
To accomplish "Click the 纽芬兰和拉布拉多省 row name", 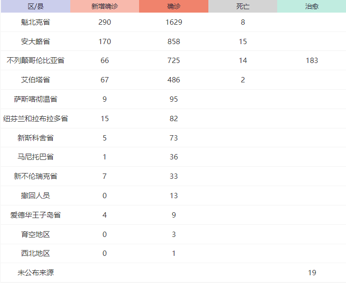I will coord(35,119).
